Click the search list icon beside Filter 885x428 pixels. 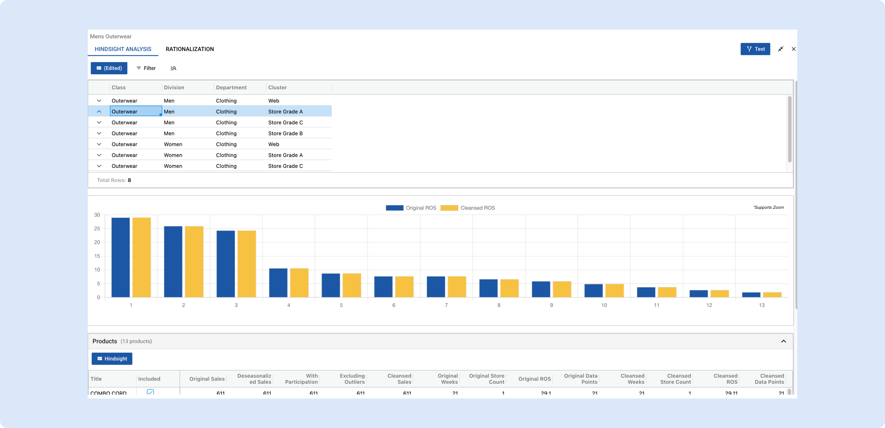(x=173, y=68)
